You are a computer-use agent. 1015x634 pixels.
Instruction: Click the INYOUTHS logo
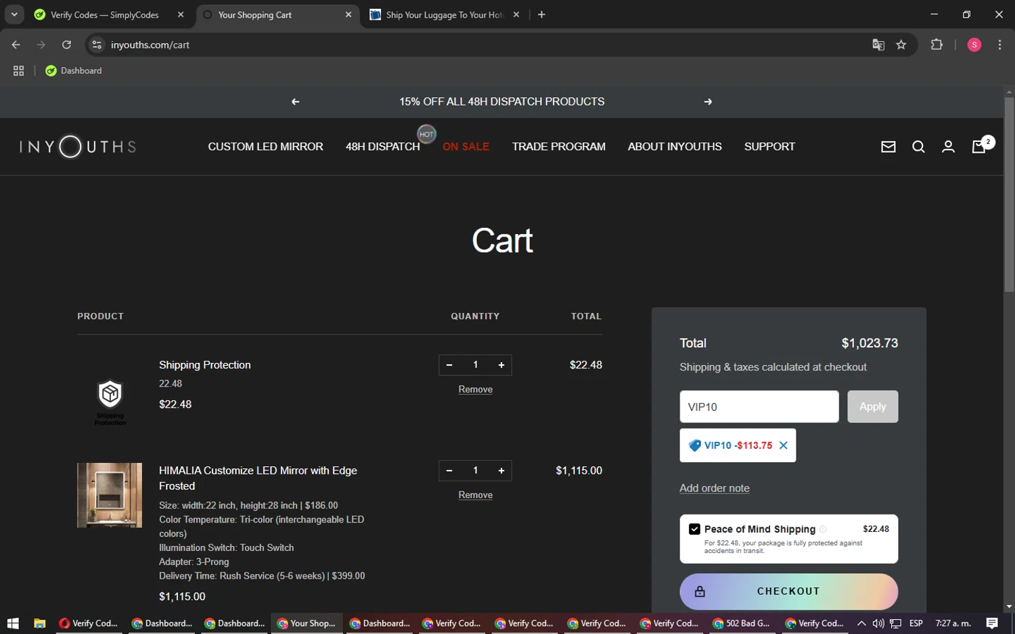click(78, 147)
